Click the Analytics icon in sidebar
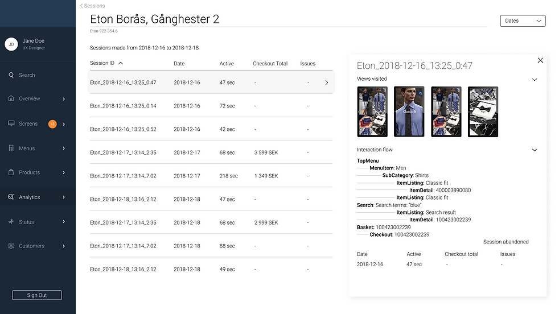The height and width of the screenshot is (314, 559). tap(11, 197)
